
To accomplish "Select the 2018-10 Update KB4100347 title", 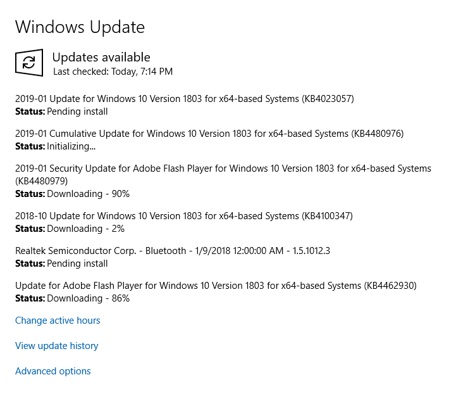I will pos(184,216).
